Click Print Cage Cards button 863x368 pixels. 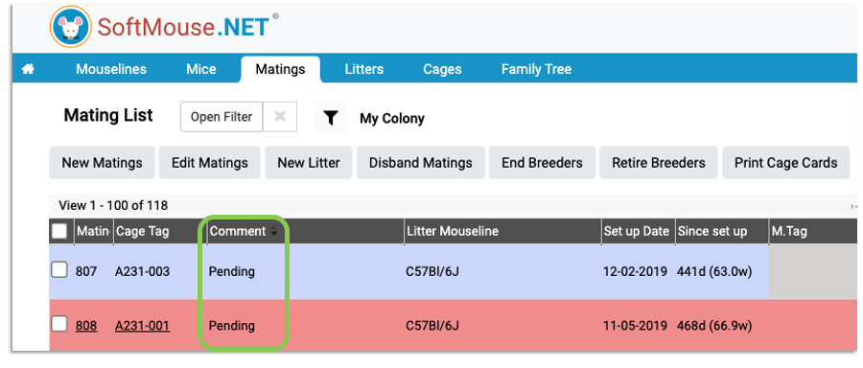click(786, 163)
